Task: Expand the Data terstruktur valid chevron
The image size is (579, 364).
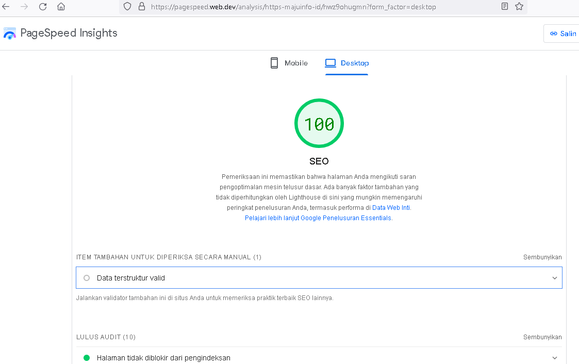Action: pos(554,278)
